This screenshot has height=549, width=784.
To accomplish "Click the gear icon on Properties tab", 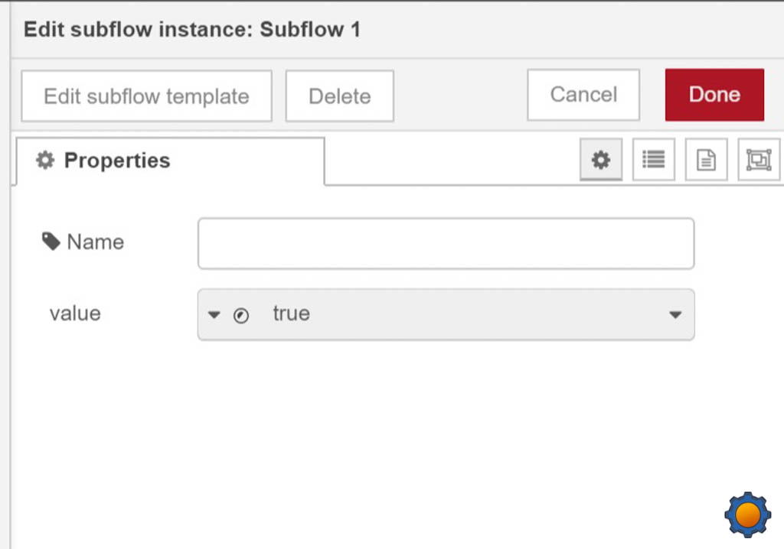I will 46,161.
